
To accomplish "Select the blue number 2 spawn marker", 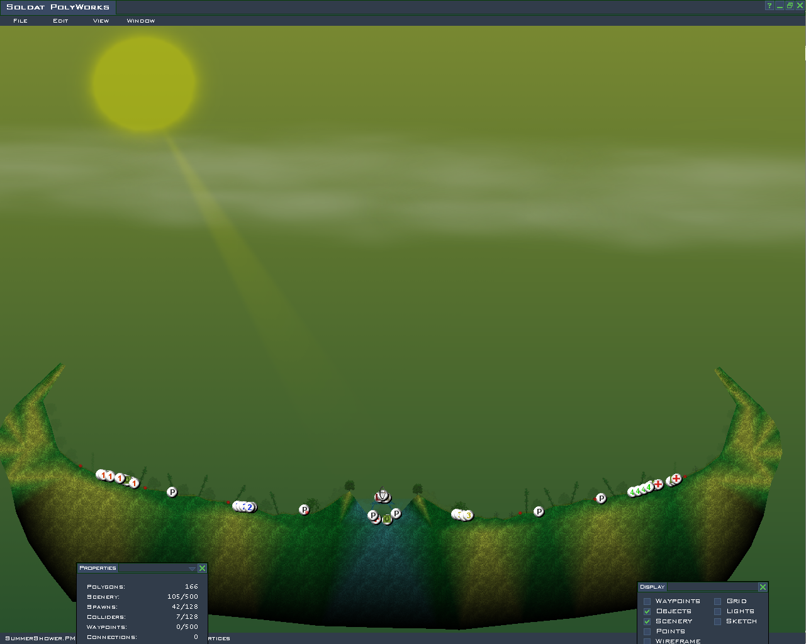I will 249,507.
